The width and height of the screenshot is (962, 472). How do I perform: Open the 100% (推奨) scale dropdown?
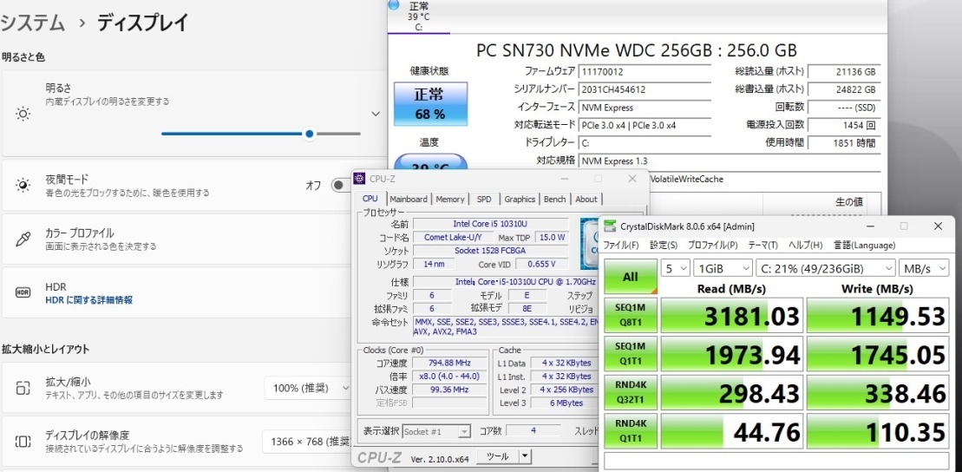pos(309,388)
